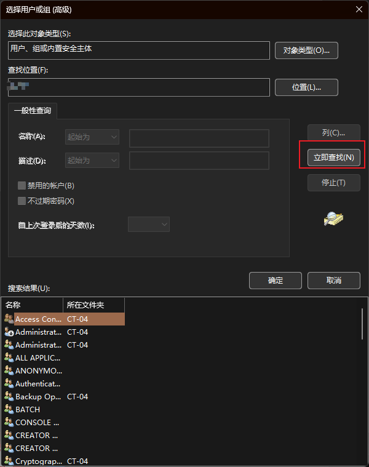Click the search results vertical scrollbar
Viewport: 369px width, 467px height.
pos(362,324)
